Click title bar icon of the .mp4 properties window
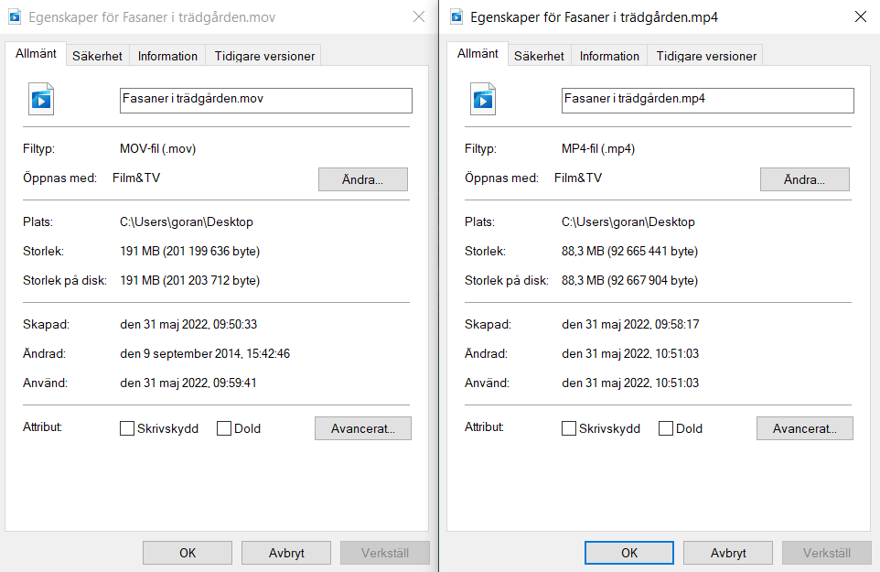Viewport: 880px width, 572px height. click(456, 16)
